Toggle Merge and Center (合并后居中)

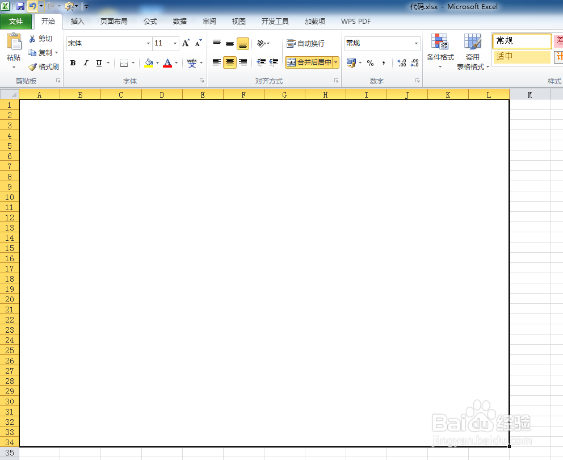[x=309, y=62]
